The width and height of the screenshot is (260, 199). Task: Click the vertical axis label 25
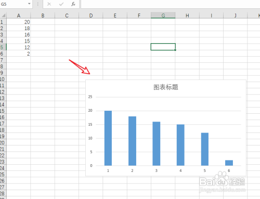click(x=90, y=97)
